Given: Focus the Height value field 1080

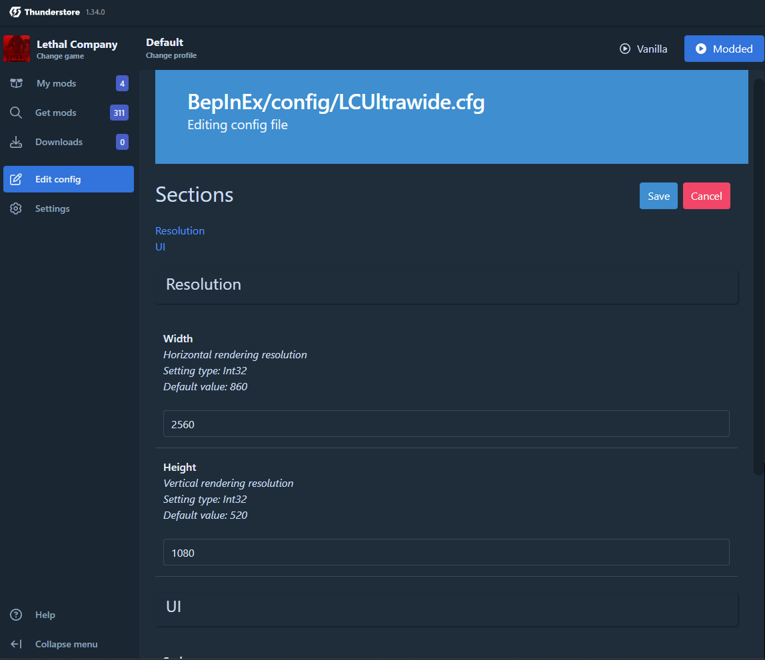Looking at the screenshot, I should 446,552.
